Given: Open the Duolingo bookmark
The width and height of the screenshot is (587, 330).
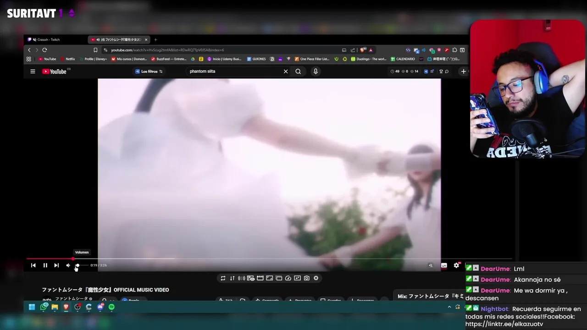Looking at the screenshot, I should pos(369,59).
